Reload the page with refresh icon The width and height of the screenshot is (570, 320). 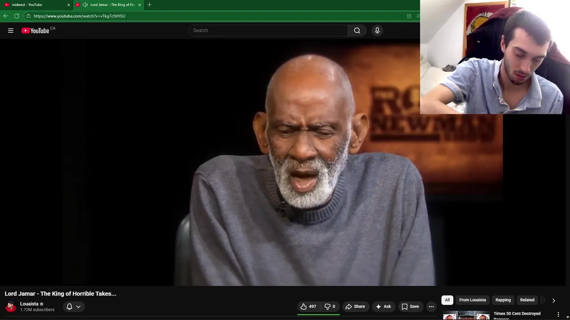(x=16, y=16)
